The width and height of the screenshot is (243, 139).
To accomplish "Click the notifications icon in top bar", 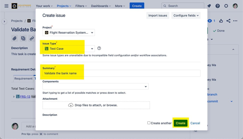I will coord(209,6).
